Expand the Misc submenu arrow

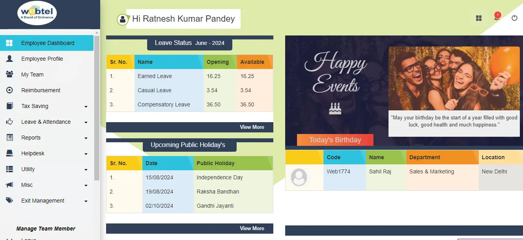click(86, 185)
